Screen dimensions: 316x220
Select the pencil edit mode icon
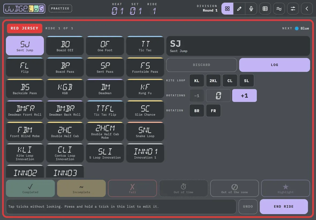pyautogui.click(x=239, y=9)
